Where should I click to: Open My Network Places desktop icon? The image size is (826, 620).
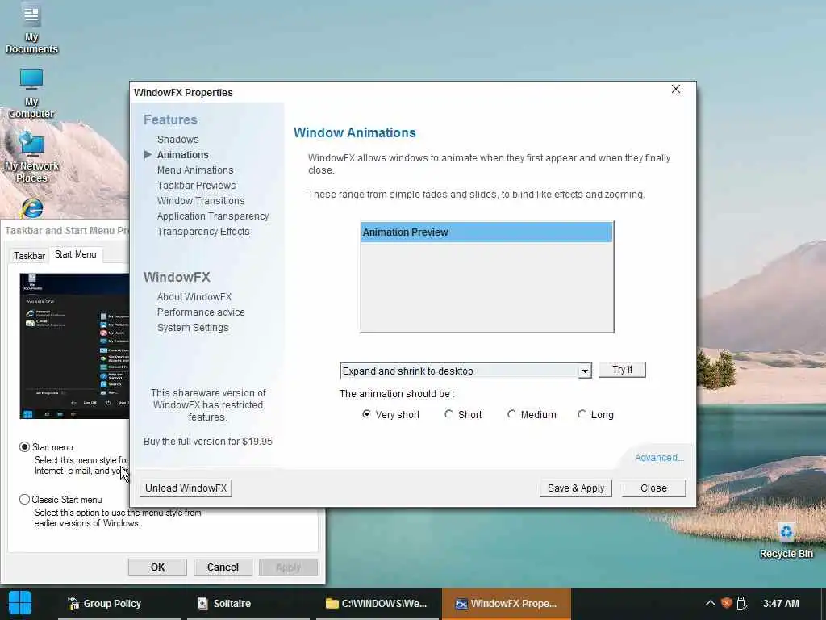click(x=31, y=157)
